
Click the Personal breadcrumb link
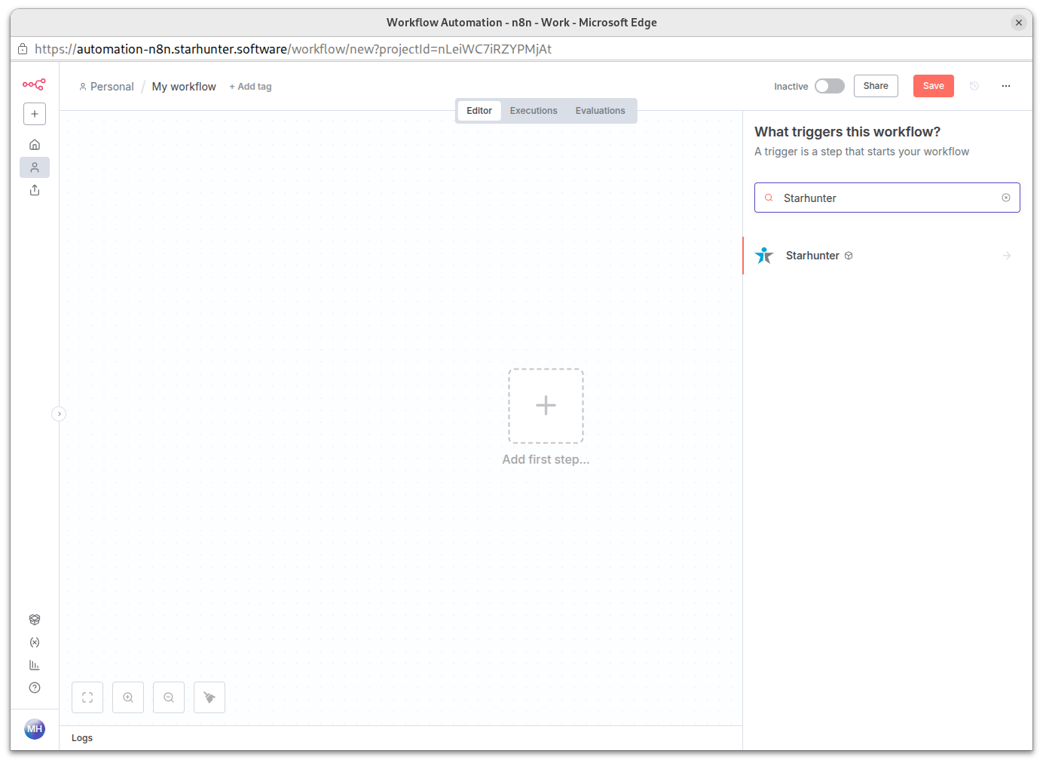pyautogui.click(x=106, y=87)
